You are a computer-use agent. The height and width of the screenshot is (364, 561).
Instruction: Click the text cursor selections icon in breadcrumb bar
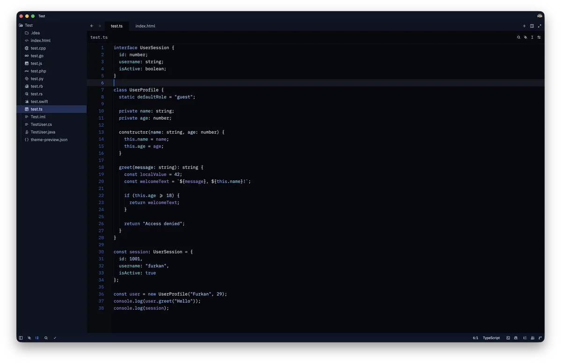click(532, 37)
